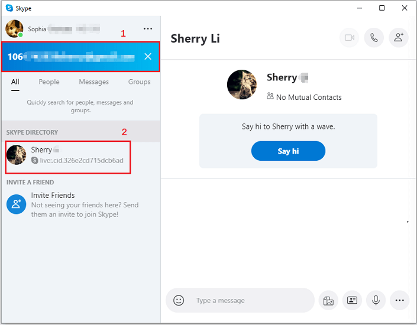Record a voice message with the microphone

(376, 301)
